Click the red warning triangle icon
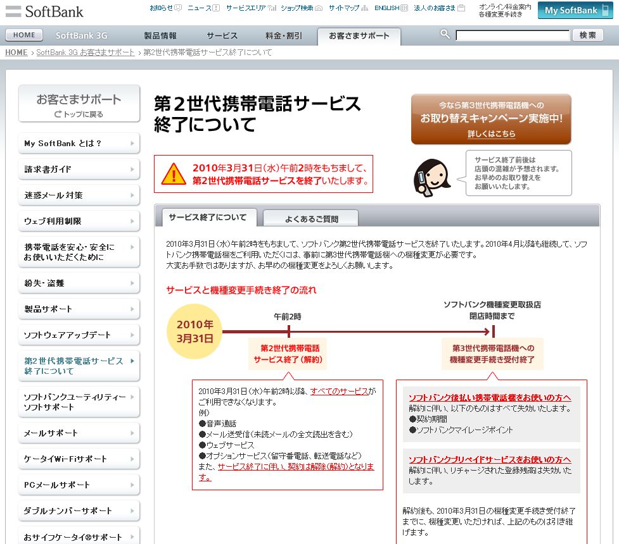Image resolution: width=619 pixels, height=544 pixels. point(174,174)
